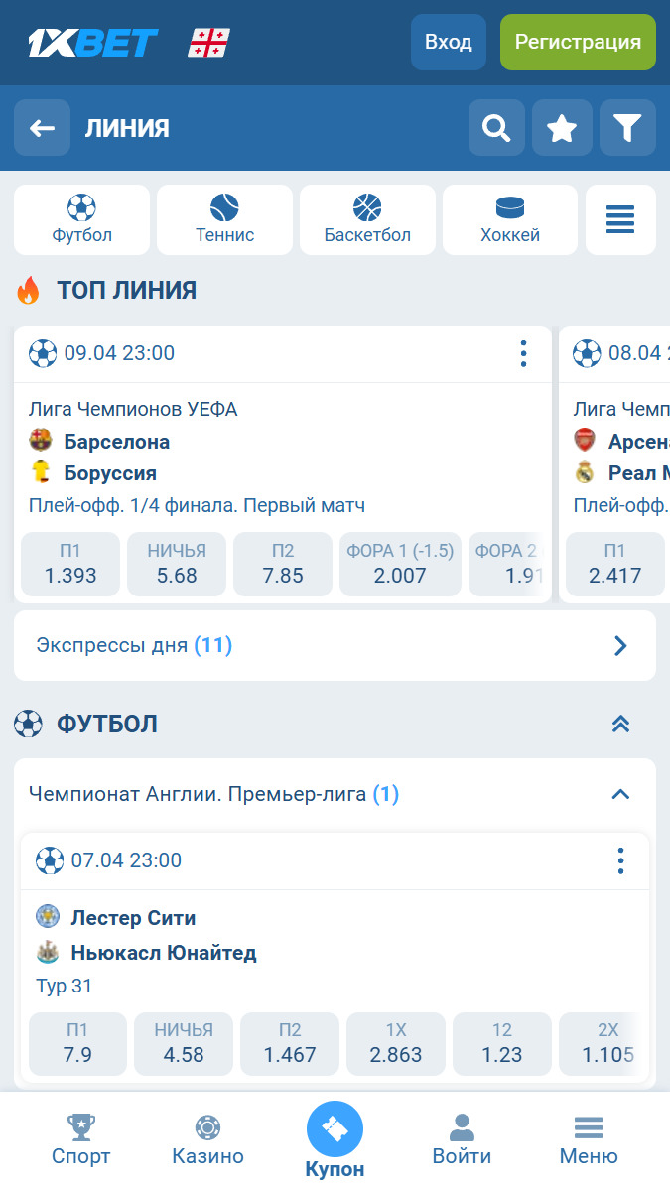
Task: Open favorites star icon in header
Action: [x=562, y=128]
